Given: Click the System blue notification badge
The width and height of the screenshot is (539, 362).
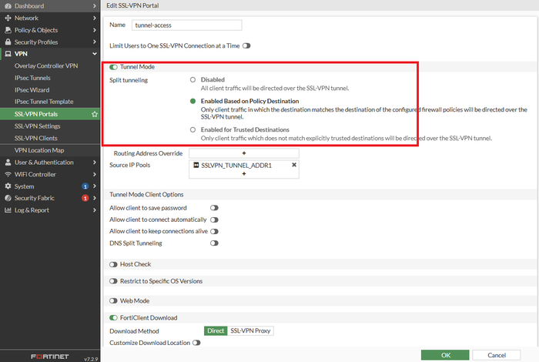Looking at the screenshot, I should [x=85, y=186].
